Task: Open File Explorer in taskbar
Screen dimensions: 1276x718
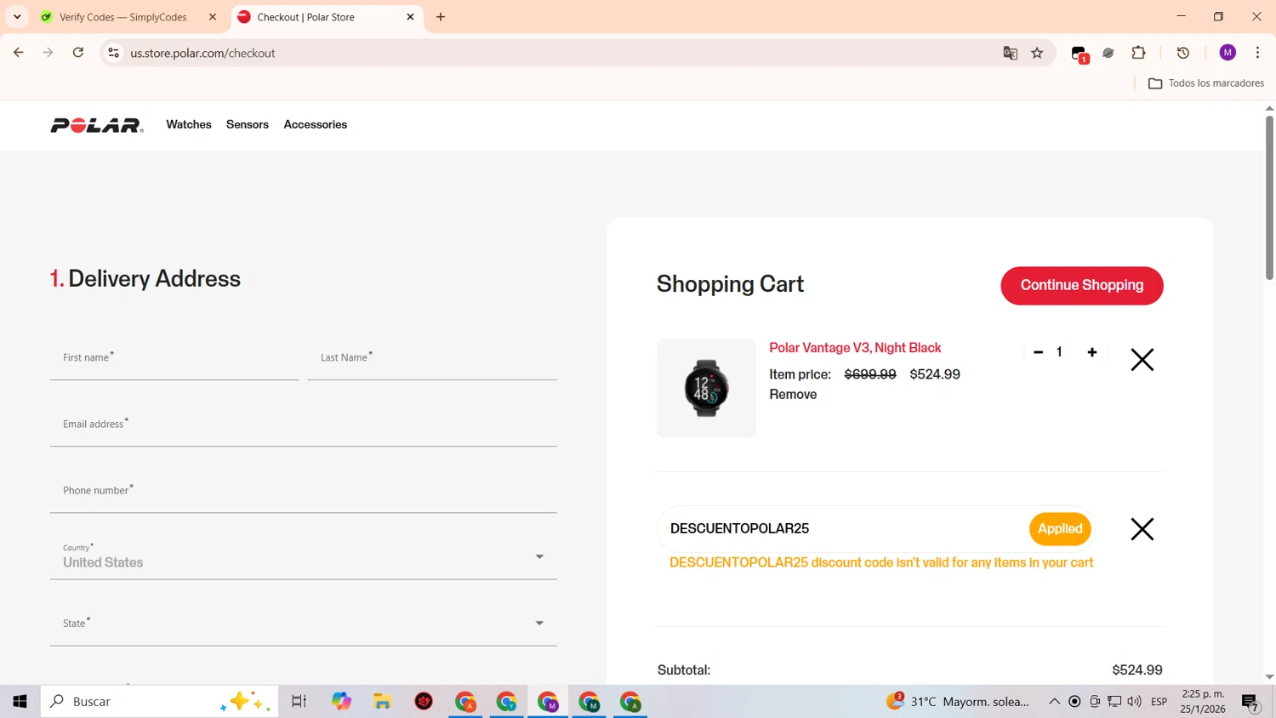Action: pos(383,702)
